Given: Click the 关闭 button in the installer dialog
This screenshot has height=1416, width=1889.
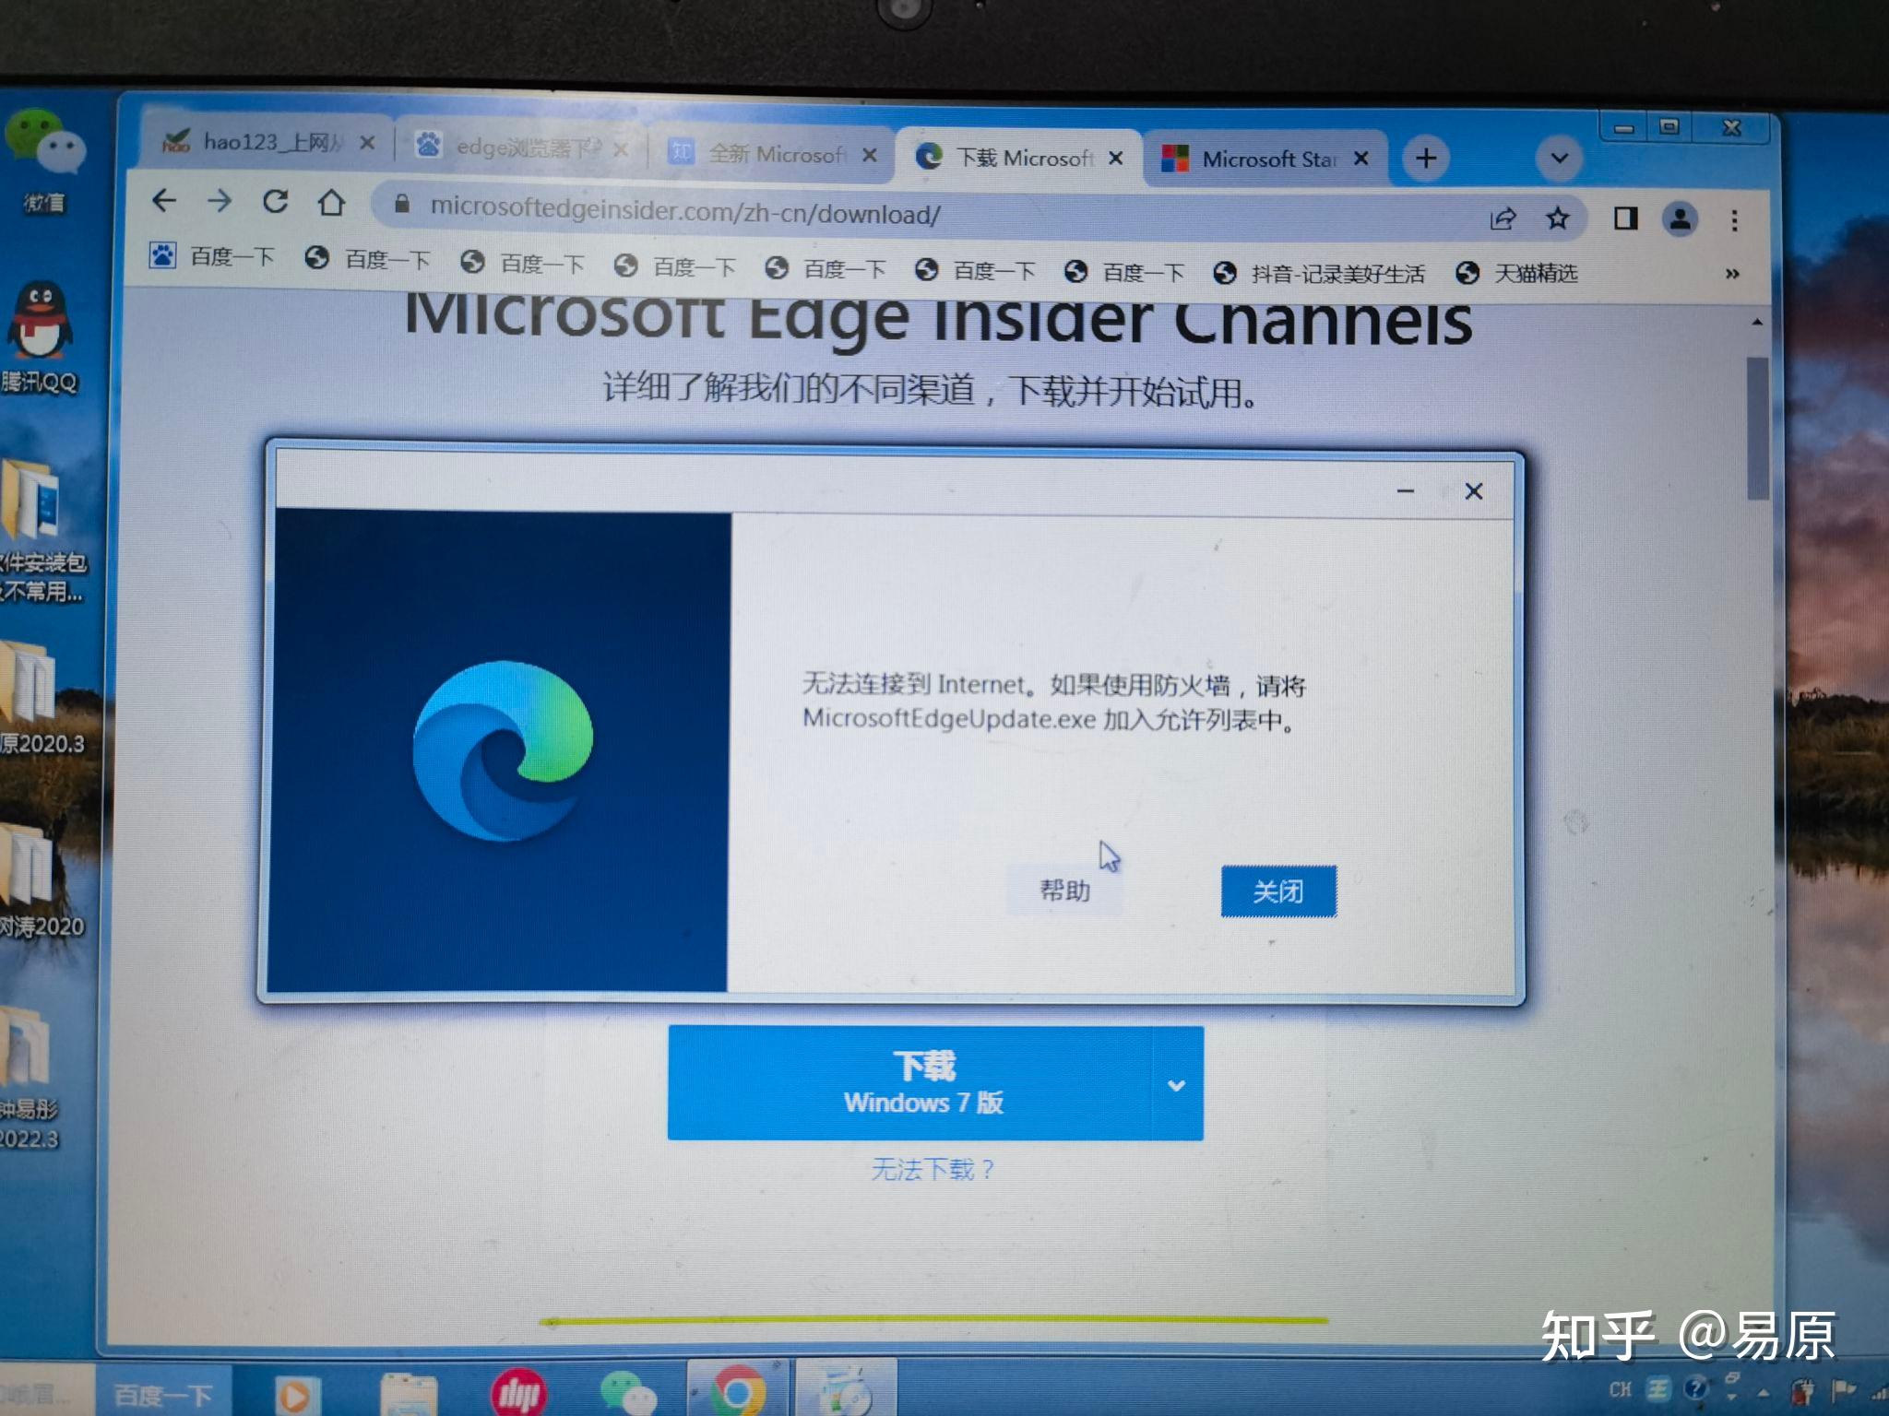Looking at the screenshot, I should tap(1278, 891).
